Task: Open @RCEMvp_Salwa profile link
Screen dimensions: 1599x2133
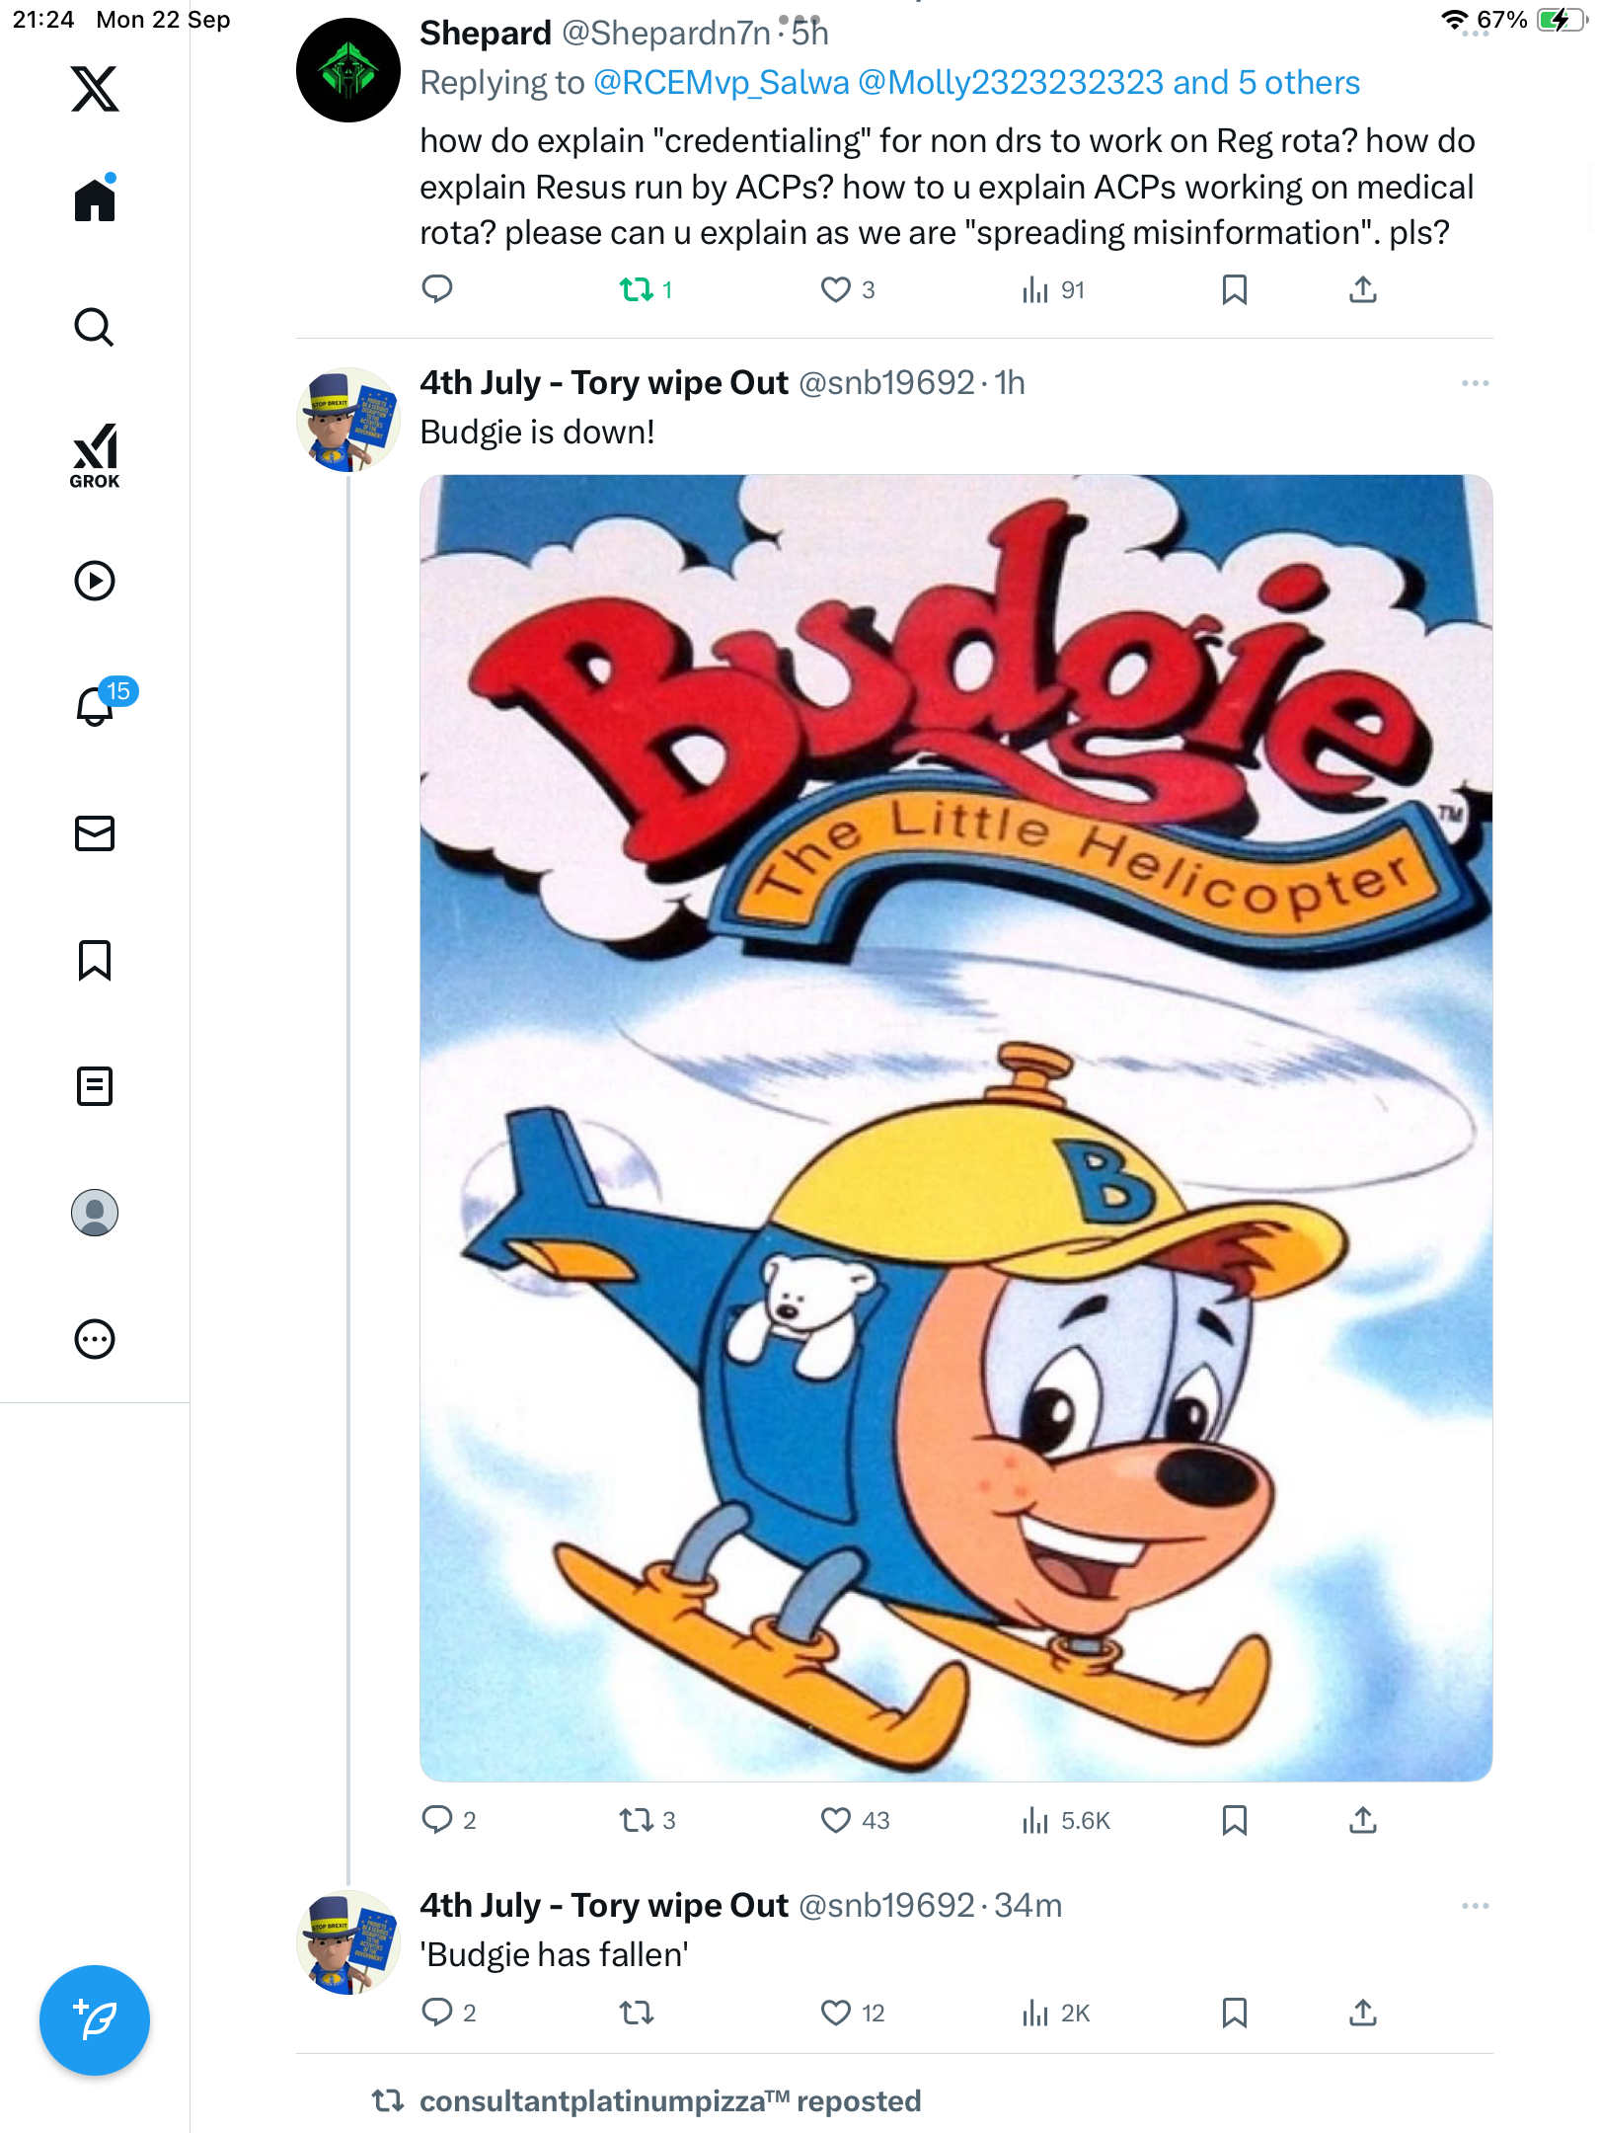Action: (722, 83)
